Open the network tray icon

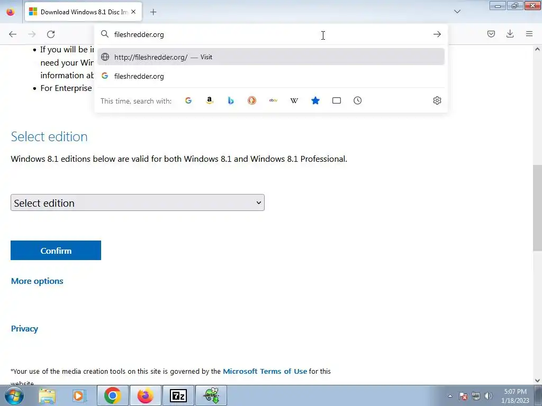tap(476, 396)
